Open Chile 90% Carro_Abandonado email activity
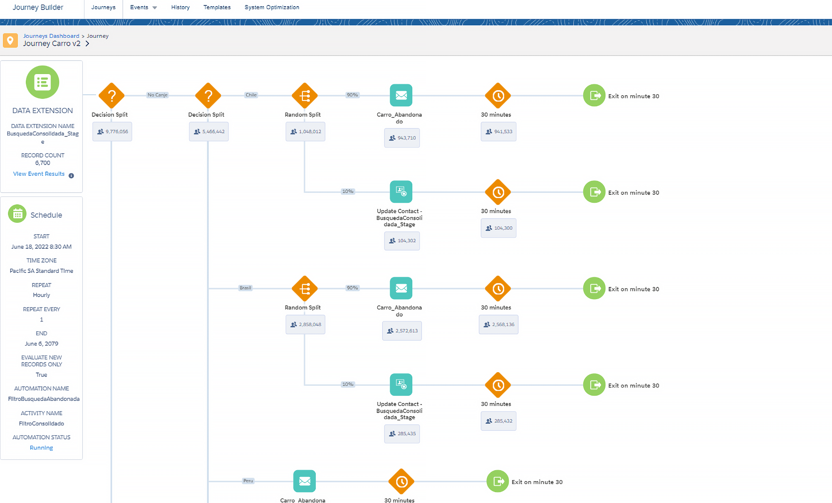The image size is (832, 503). click(x=401, y=96)
